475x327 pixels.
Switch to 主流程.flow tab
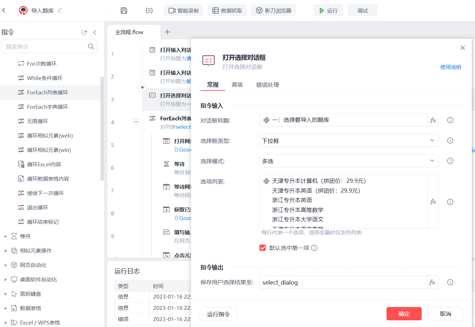click(x=134, y=32)
